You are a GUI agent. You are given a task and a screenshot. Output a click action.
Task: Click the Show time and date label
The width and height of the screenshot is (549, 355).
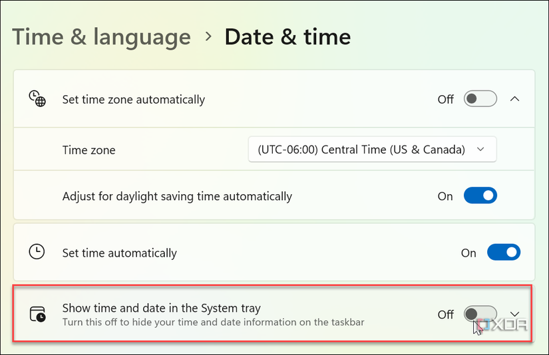click(161, 308)
